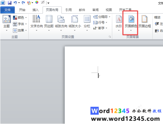Click the 页面颜色 page color icon
This screenshot has height=124, width=163.
click(x=131, y=19)
